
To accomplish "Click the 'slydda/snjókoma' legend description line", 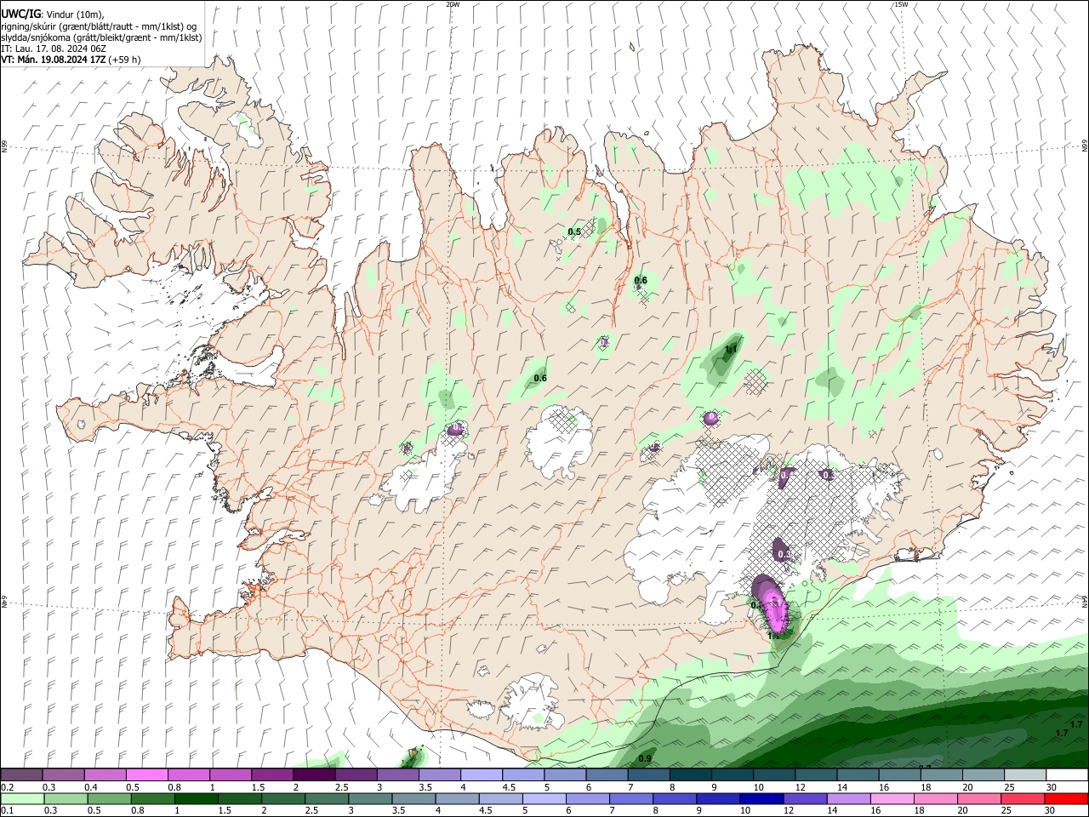I will 101,37.
